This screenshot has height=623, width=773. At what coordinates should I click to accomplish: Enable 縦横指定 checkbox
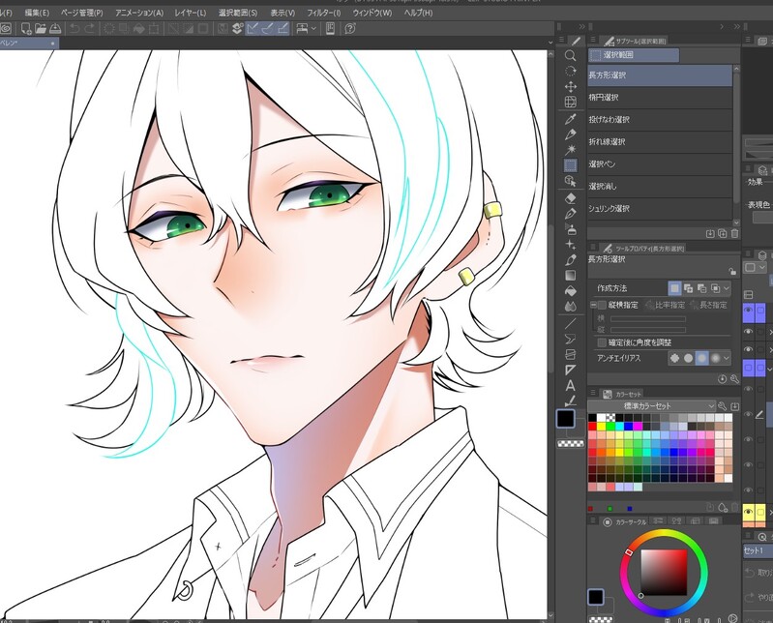602,305
